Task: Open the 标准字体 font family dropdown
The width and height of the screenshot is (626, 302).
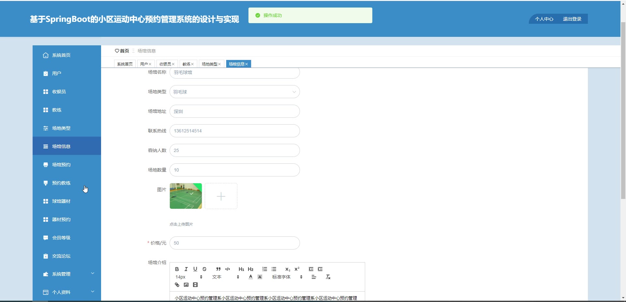Action: point(287,277)
